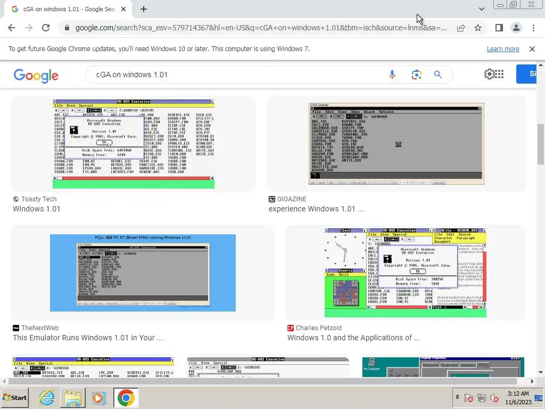This screenshot has width=545, height=409.
Task: Open Charles Petzold Windows 1.0 thumbnail
Action: click(x=406, y=273)
